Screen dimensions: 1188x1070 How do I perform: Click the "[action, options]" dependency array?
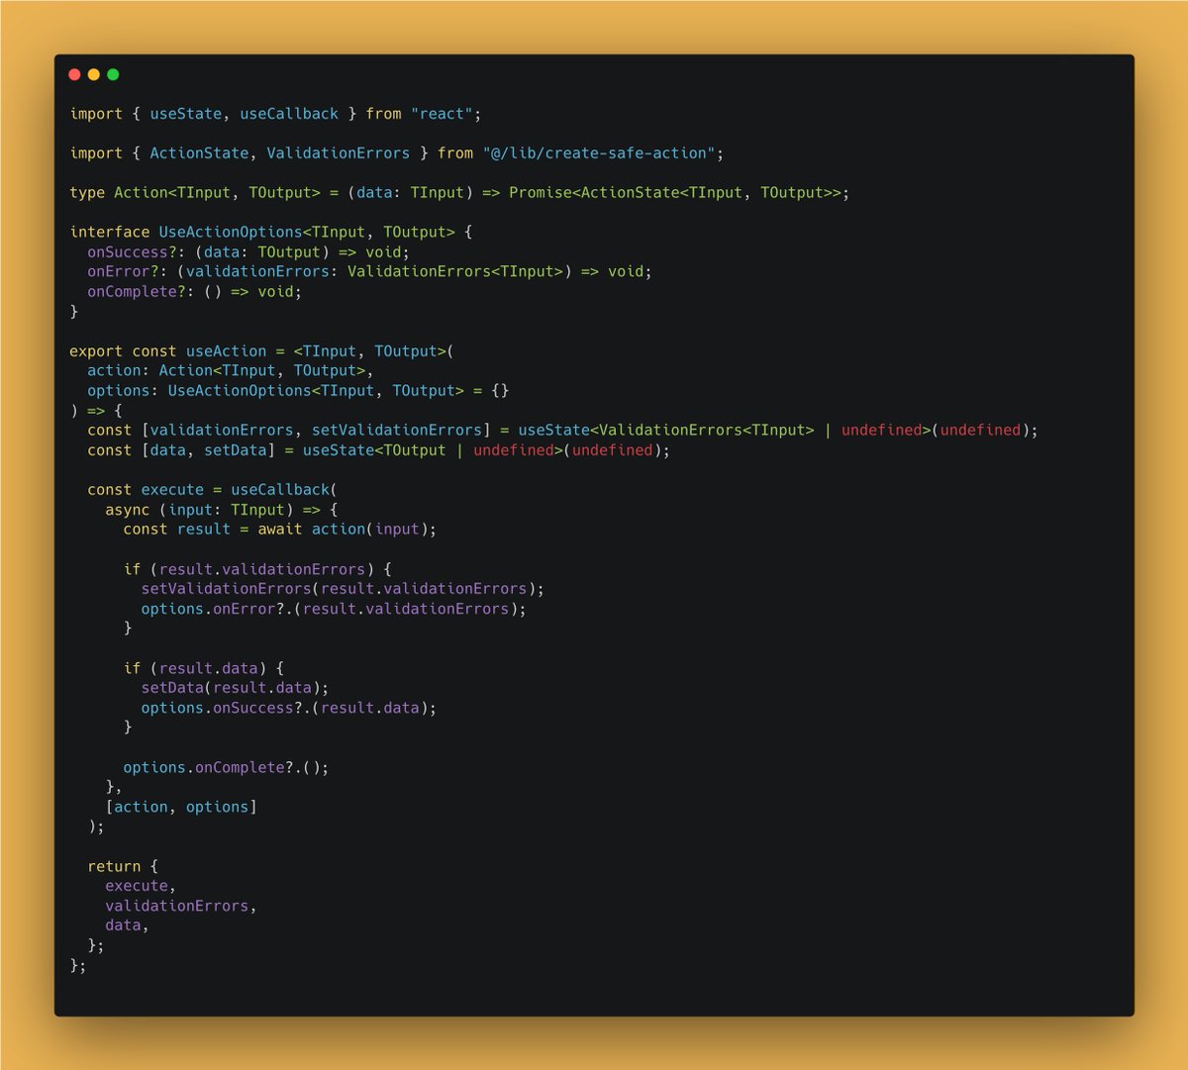(181, 807)
